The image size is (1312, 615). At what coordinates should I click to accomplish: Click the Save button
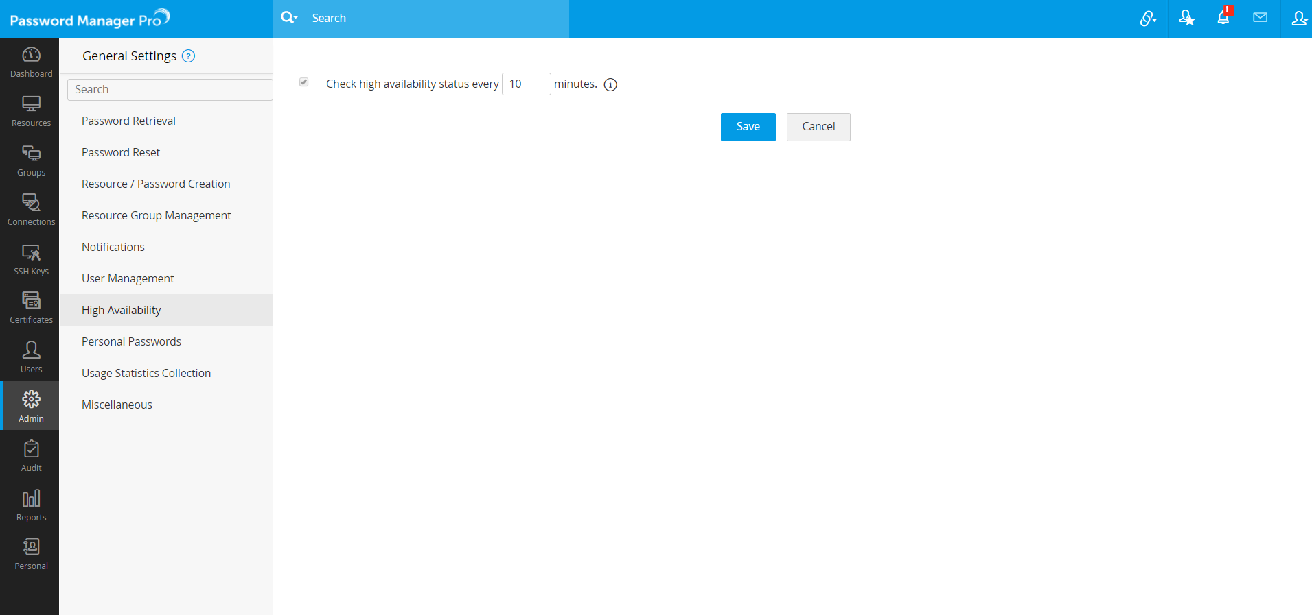coord(748,127)
